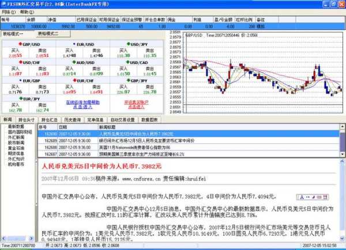Image resolution: width=346 pixels, height=250 pixels.
Task: Open the 持仓汇总 tab
Action: [x=50, y=120]
